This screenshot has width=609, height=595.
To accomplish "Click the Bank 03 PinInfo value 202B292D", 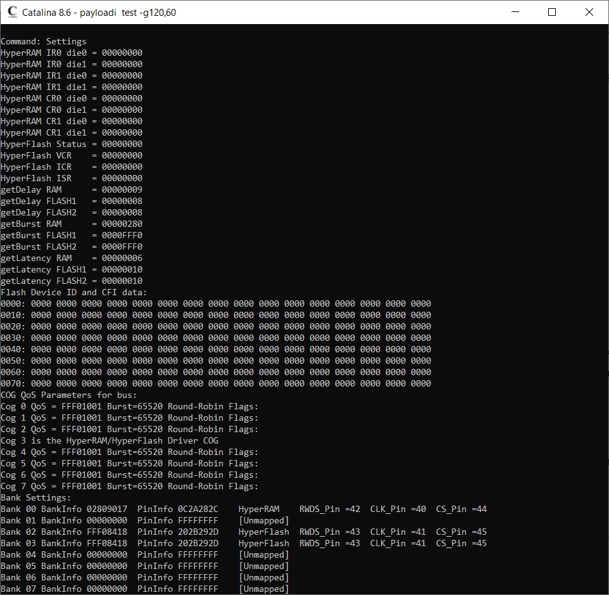I will point(198,543).
